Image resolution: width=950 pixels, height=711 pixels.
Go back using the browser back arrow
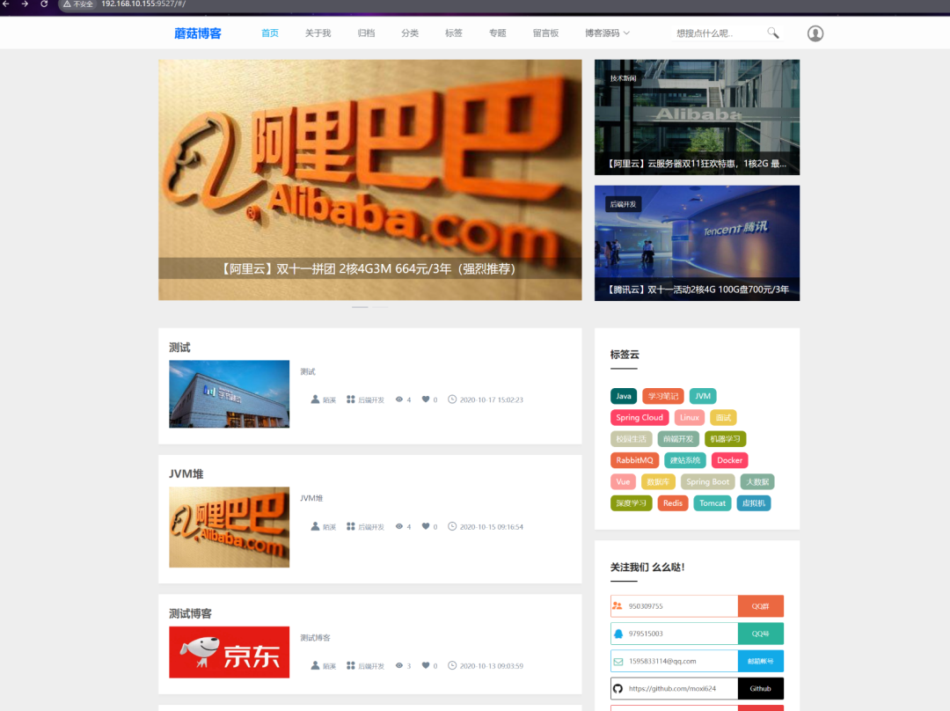point(7,4)
